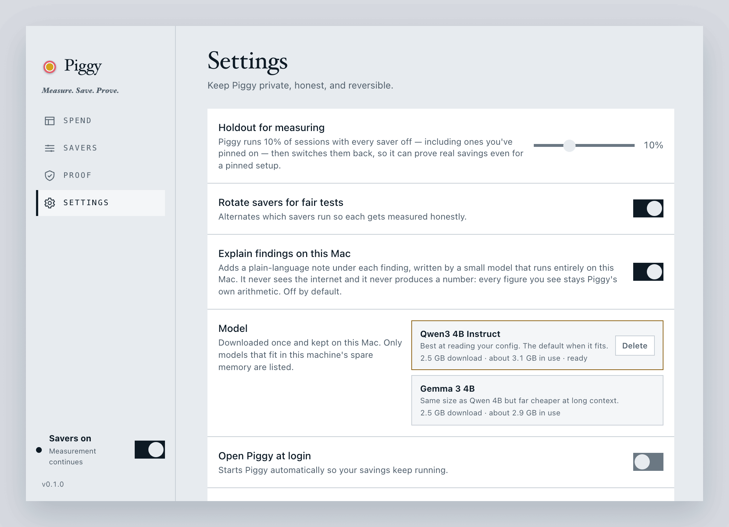Click the black status dot beside Measurement continues
Image resolution: width=729 pixels, height=527 pixels.
(x=39, y=450)
